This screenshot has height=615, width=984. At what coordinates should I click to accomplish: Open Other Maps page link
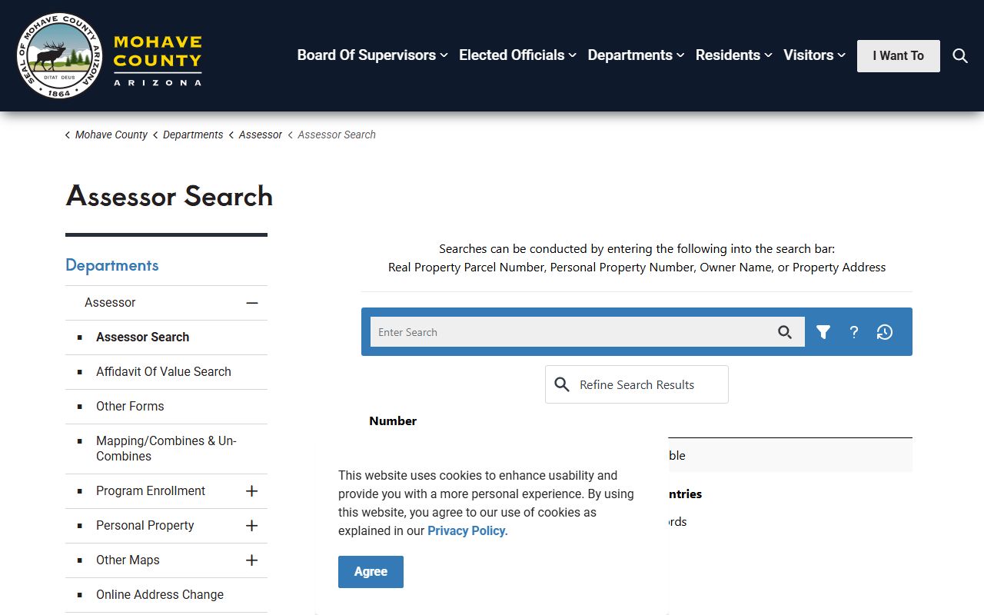128,560
